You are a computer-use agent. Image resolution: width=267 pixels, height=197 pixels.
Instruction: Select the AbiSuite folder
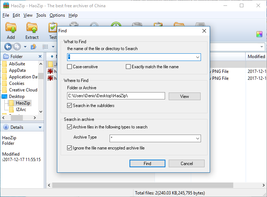pos(17,64)
